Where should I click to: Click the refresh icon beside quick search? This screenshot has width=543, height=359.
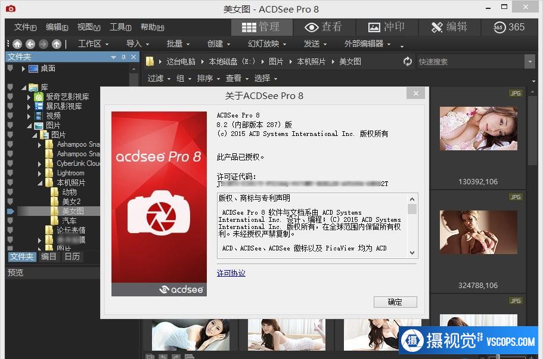pyautogui.click(x=408, y=61)
